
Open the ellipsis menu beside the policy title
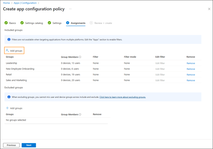coord(70,9)
